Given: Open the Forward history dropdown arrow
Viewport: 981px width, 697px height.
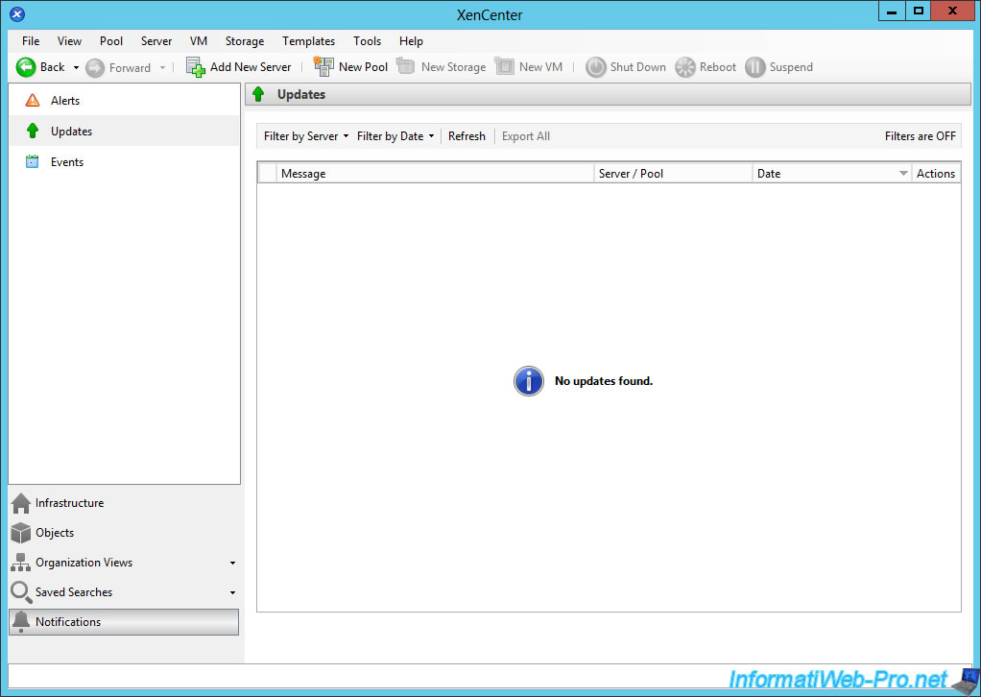Looking at the screenshot, I should click(162, 67).
